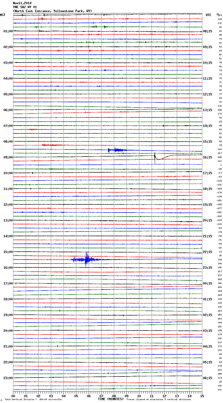Click the black spike near minute 11 before 09:00
This screenshot has height=403, width=223.
155,158
